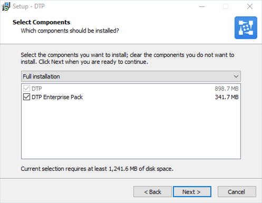Click the Setup - DTP title text
Viewport: 262px width, 203px height.
[x=28, y=6]
